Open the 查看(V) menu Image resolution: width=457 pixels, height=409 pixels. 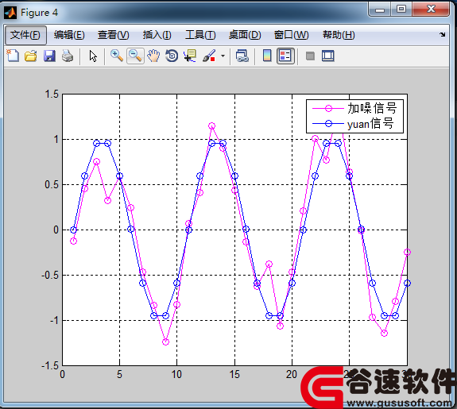point(114,35)
